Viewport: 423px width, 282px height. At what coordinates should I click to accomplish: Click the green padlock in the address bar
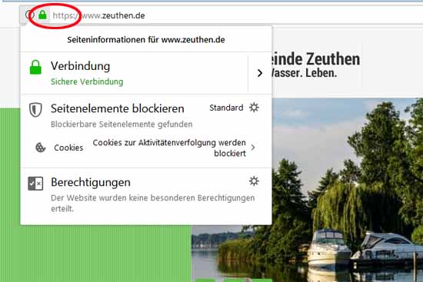pos(42,15)
